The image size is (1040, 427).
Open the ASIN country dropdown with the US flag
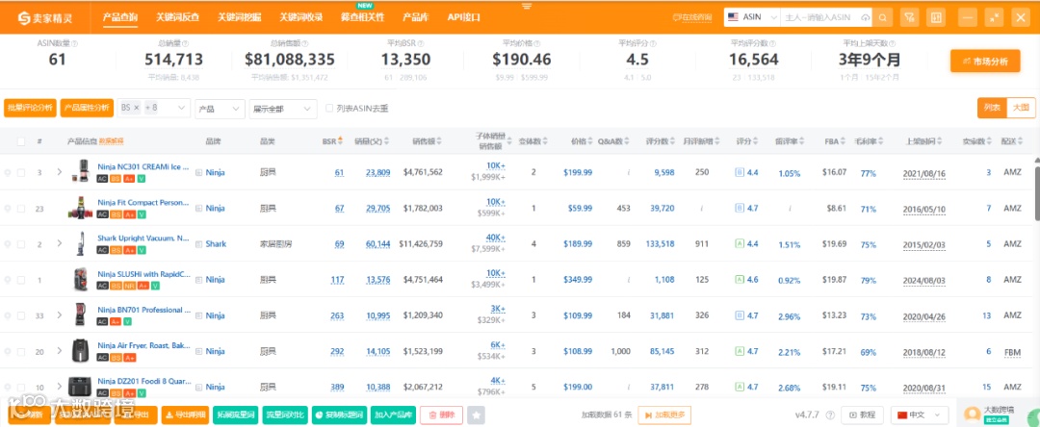751,17
